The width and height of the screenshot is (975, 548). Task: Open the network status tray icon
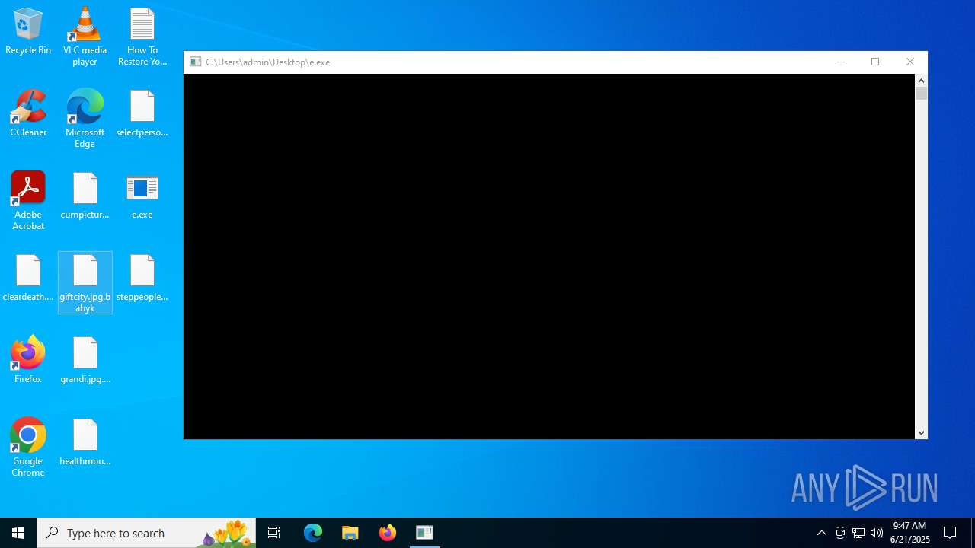858,533
